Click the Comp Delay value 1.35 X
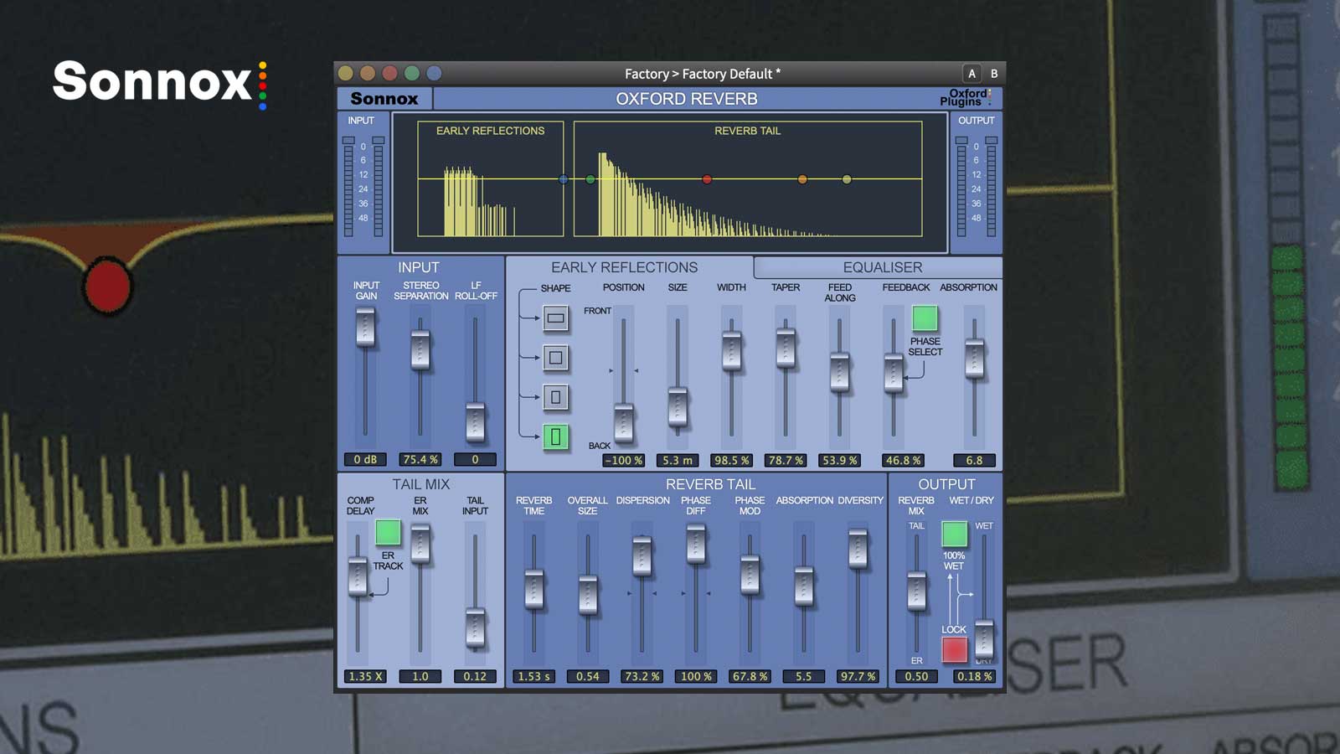Screen dimensions: 1340x754 (365, 676)
